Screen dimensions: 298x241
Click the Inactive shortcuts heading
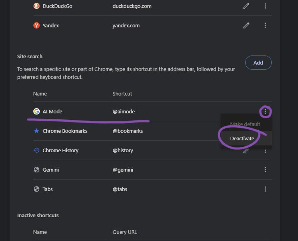point(38,215)
